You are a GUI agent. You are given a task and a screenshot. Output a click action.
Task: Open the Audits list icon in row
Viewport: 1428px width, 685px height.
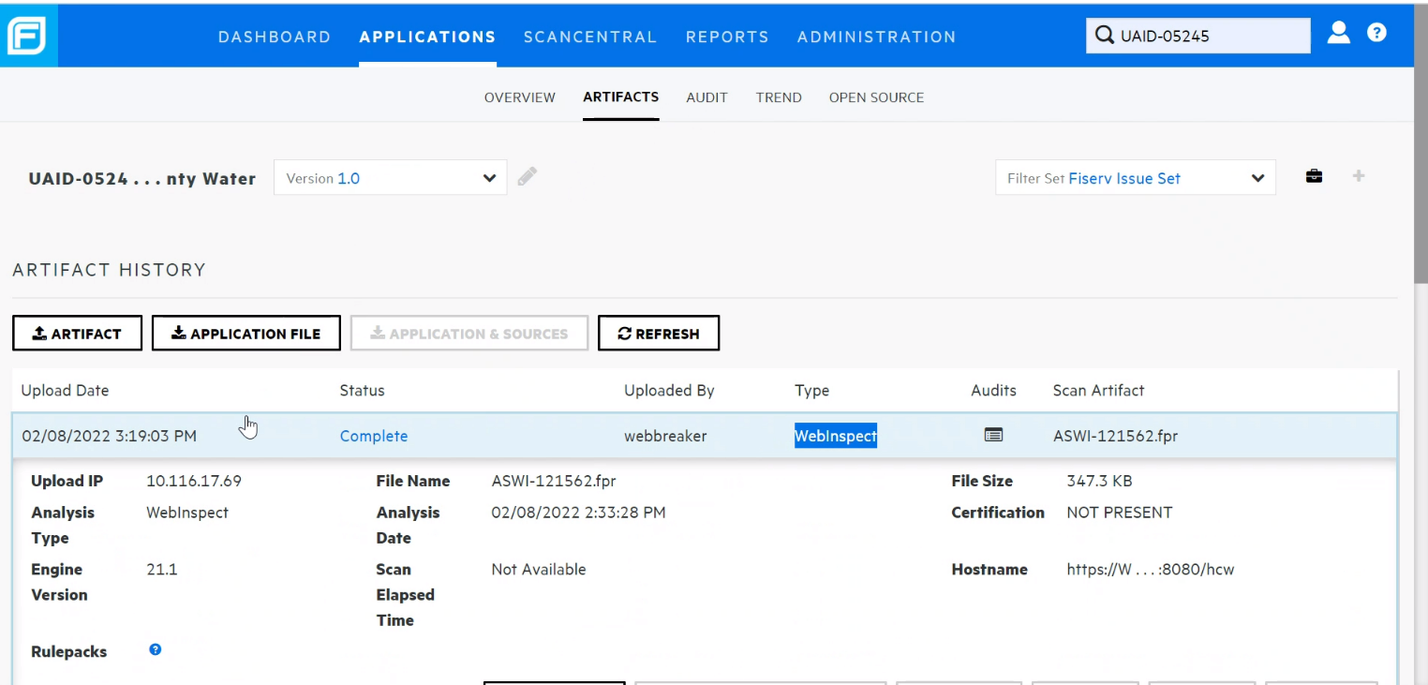[993, 435]
